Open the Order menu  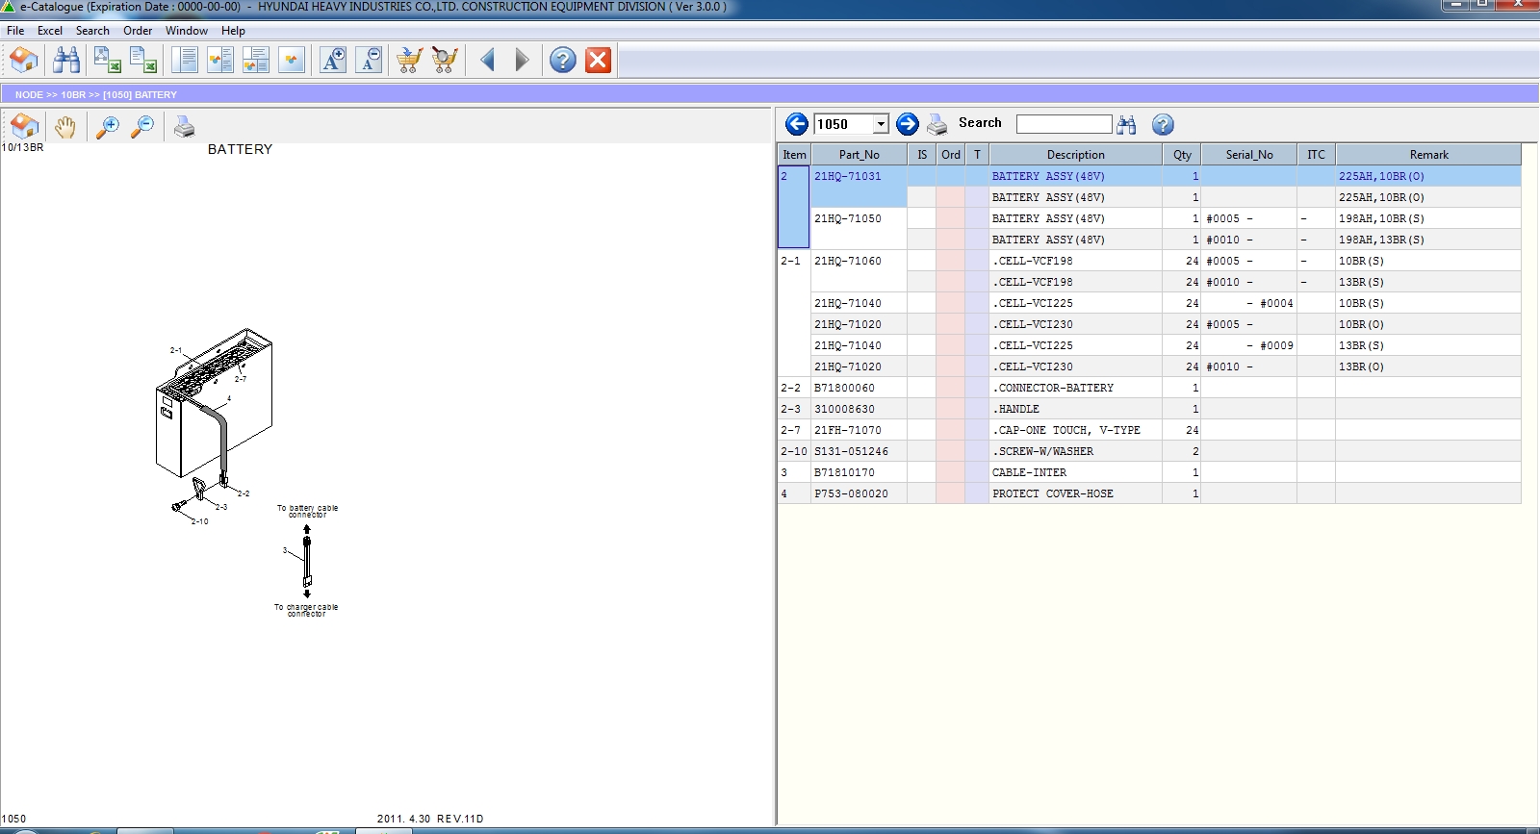pyautogui.click(x=138, y=31)
